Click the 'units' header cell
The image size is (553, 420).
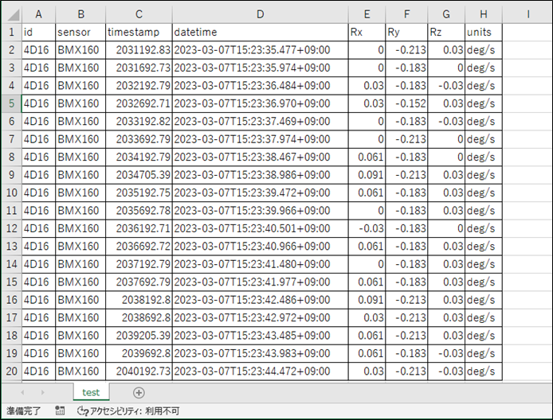484,32
